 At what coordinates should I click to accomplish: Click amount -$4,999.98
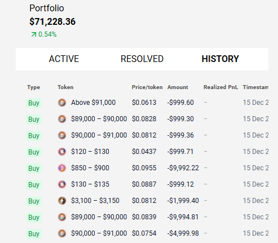pyautogui.click(x=183, y=233)
